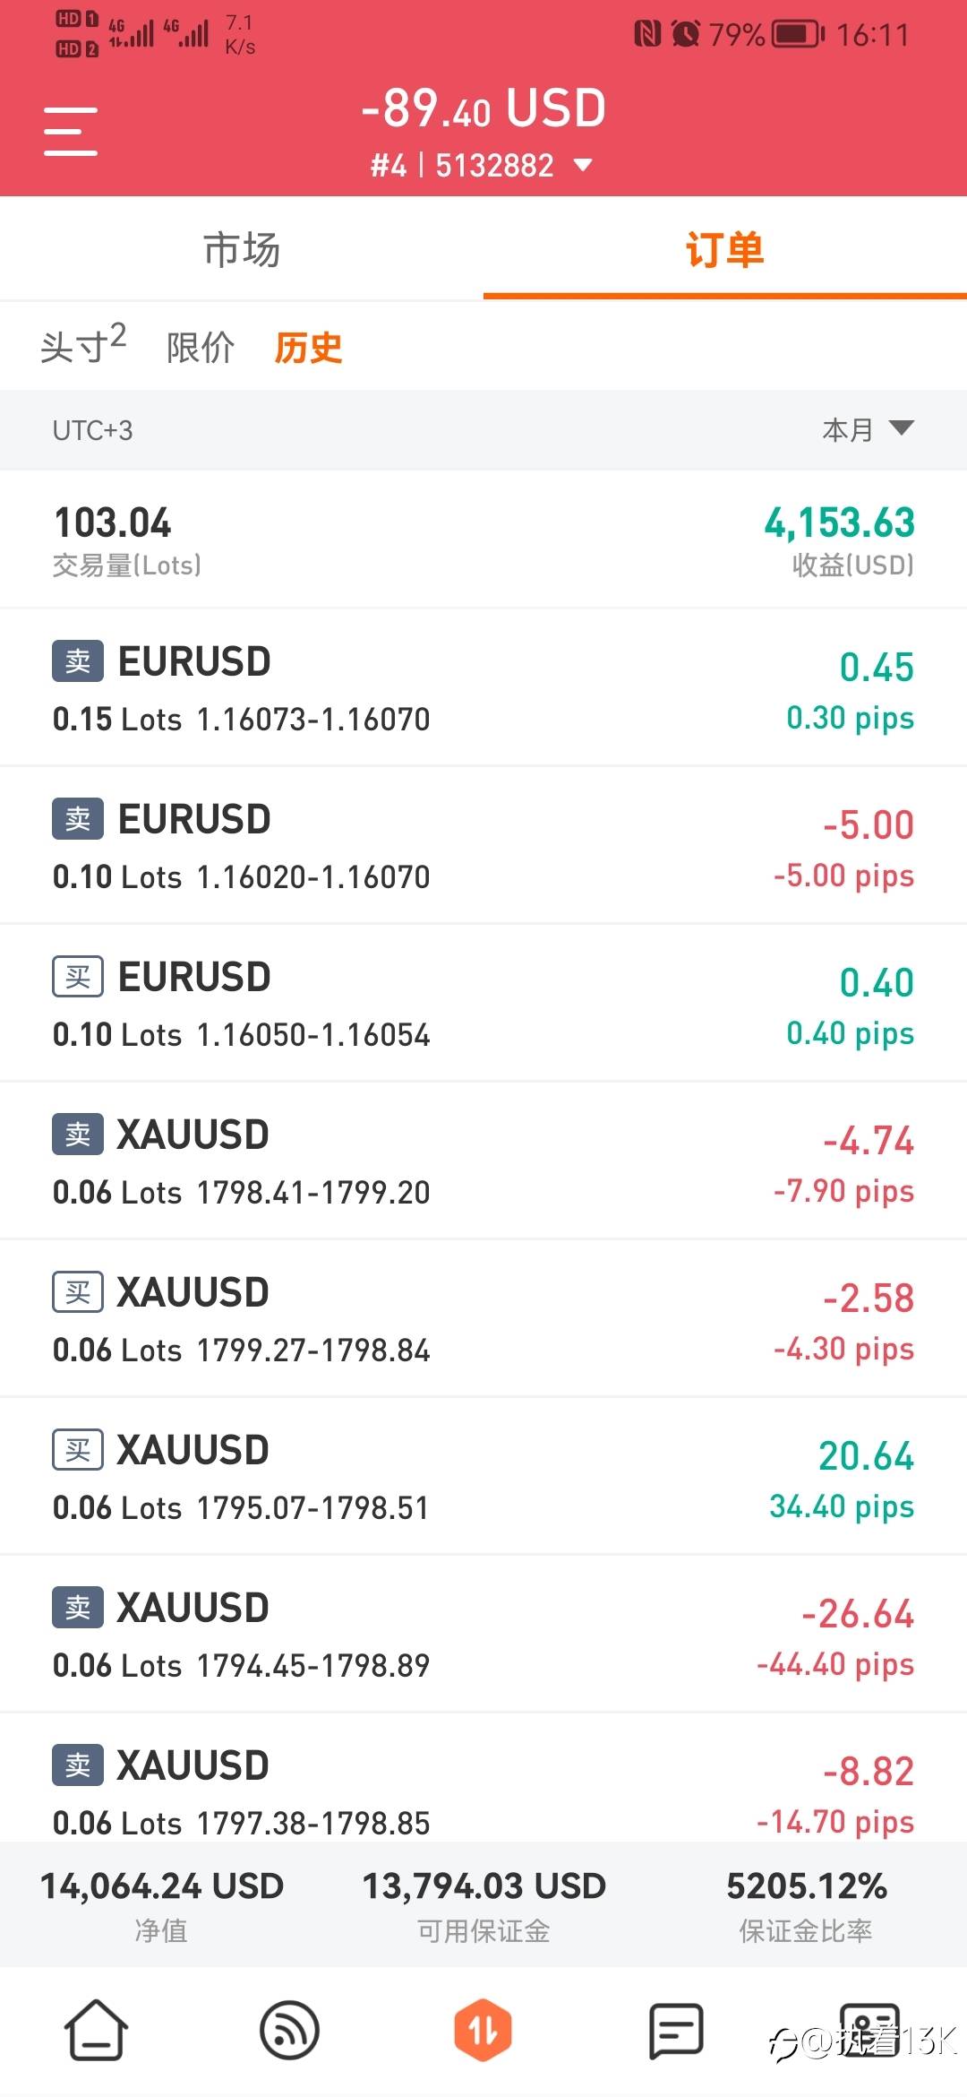Viewport: 967px width, 2097px height.
Task: Tap the -89.40 USD floating balance
Action: tap(483, 109)
